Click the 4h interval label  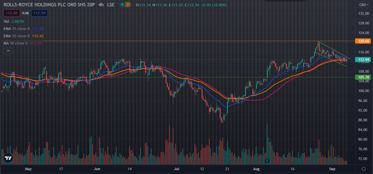pyautogui.click(x=101, y=5)
